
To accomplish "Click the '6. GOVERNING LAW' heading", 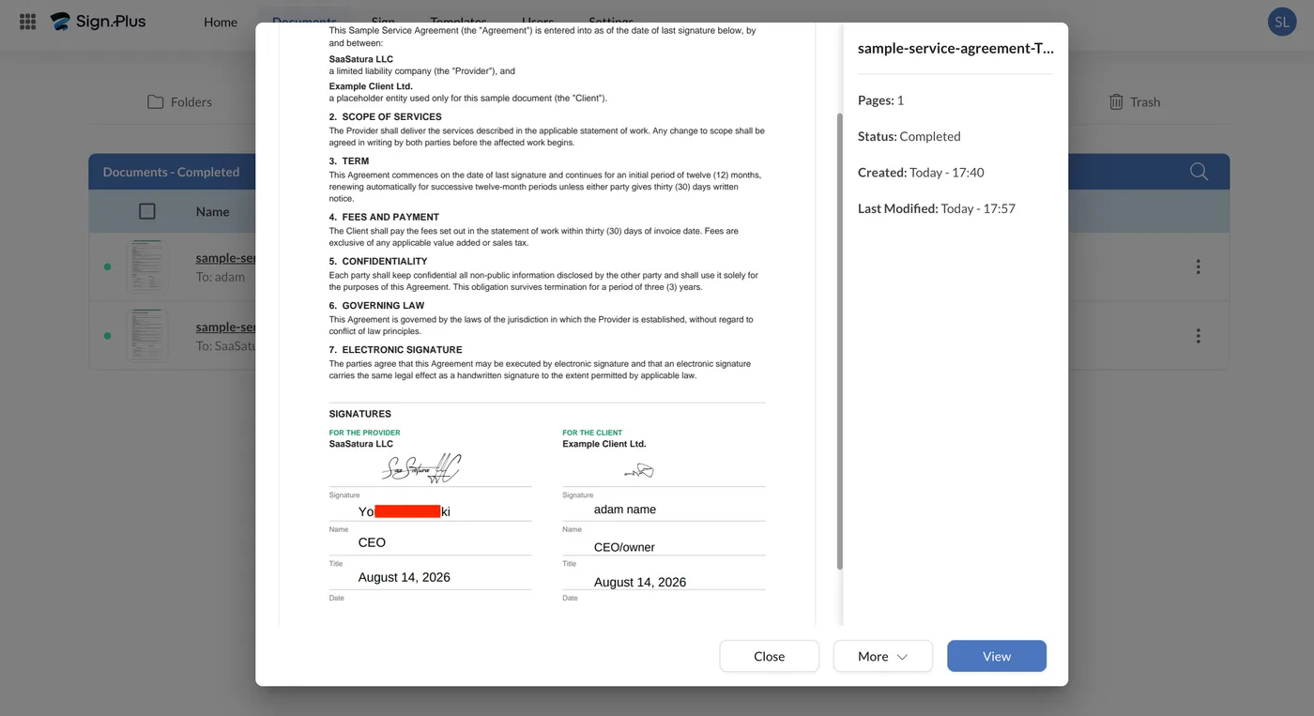I will click(376, 306).
